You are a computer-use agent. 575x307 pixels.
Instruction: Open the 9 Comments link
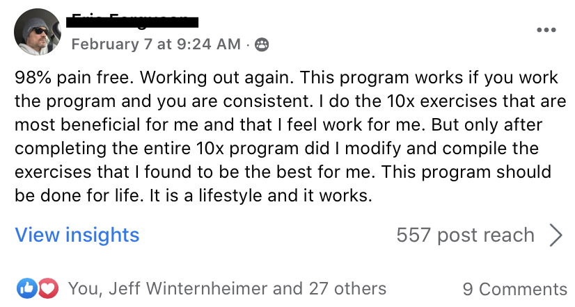tap(515, 289)
